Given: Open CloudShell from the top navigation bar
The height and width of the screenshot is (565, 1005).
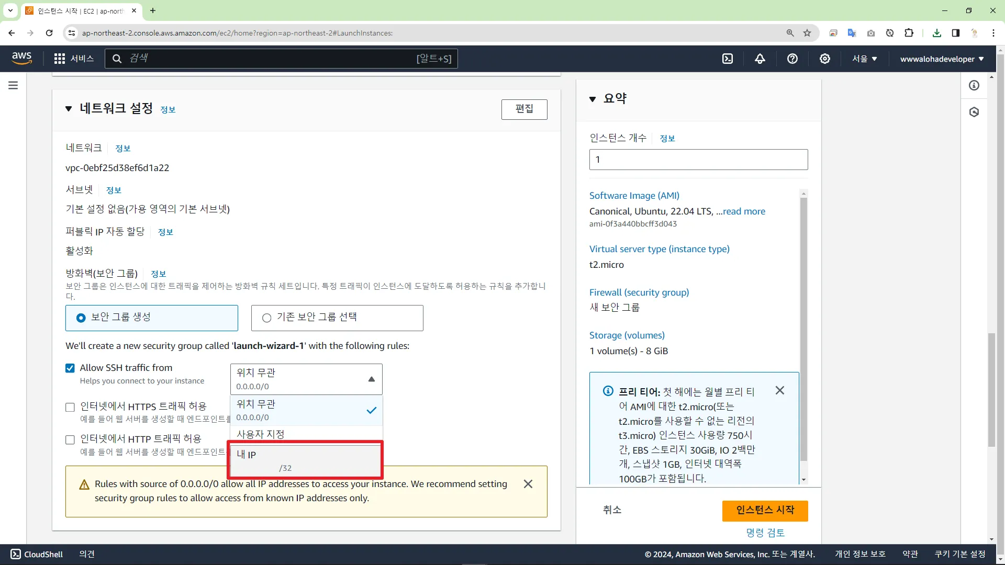Looking at the screenshot, I should pos(728,59).
